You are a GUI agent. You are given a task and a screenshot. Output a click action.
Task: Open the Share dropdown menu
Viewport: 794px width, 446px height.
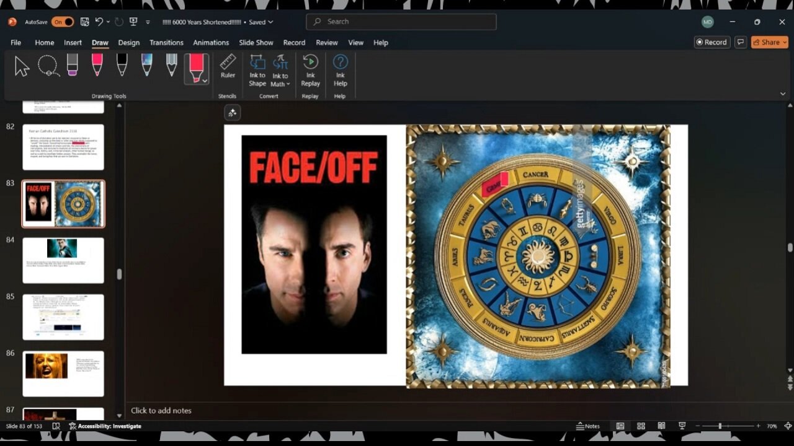(785, 42)
